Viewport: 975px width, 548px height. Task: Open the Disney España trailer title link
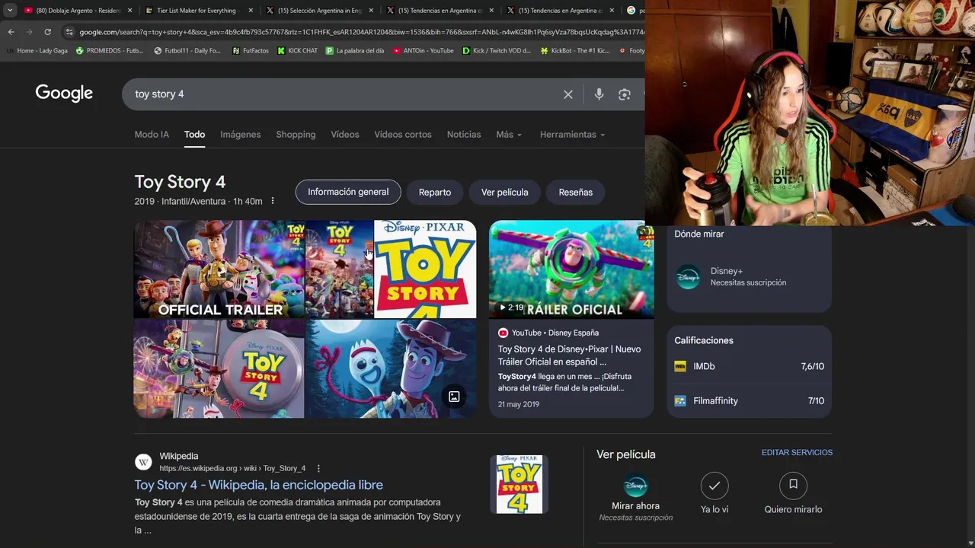point(569,355)
